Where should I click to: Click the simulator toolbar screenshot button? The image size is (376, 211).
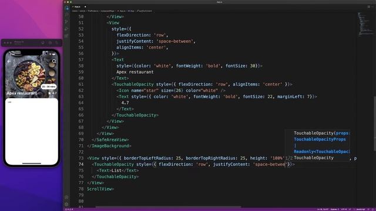[50, 43]
